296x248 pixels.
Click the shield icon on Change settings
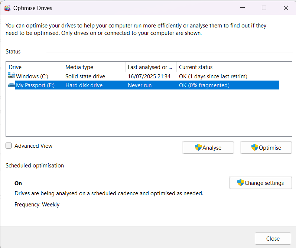[241, 183]
